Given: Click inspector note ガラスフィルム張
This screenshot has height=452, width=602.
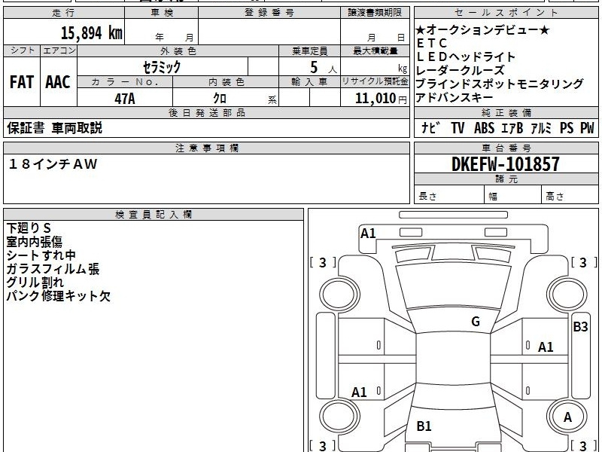Looking at the screenshot, I should tap(53, 269).
